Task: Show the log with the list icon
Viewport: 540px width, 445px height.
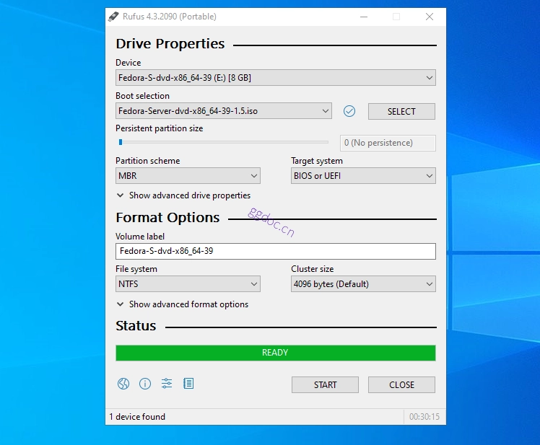Action: tap(188, 384)
